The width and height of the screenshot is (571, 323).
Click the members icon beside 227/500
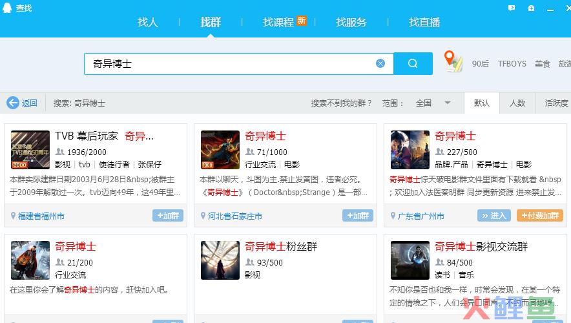coord(439,151)
